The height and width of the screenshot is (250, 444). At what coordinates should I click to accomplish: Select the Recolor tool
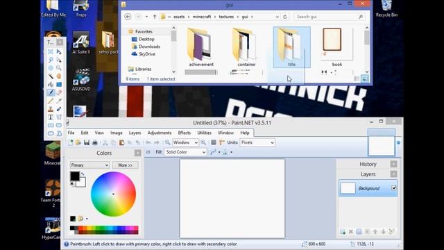click(59, 109)
